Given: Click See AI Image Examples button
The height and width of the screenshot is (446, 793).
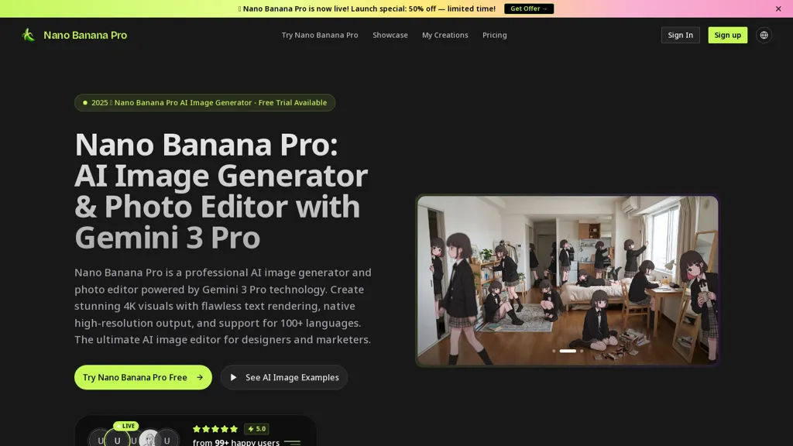Looking at the screenshot, I should coord(283,377).
